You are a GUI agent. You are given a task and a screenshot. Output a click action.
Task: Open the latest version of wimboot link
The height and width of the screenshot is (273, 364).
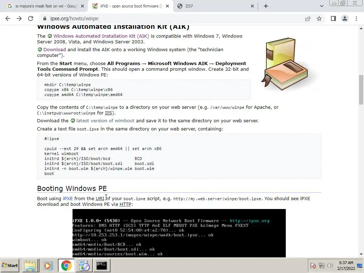pos(105,121)
